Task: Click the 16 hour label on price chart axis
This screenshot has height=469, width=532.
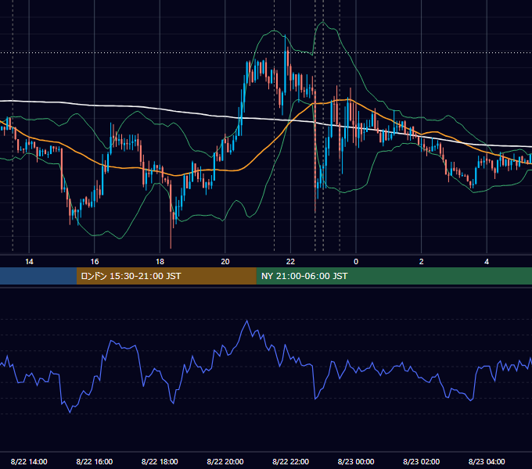Action: coord(95,262)
